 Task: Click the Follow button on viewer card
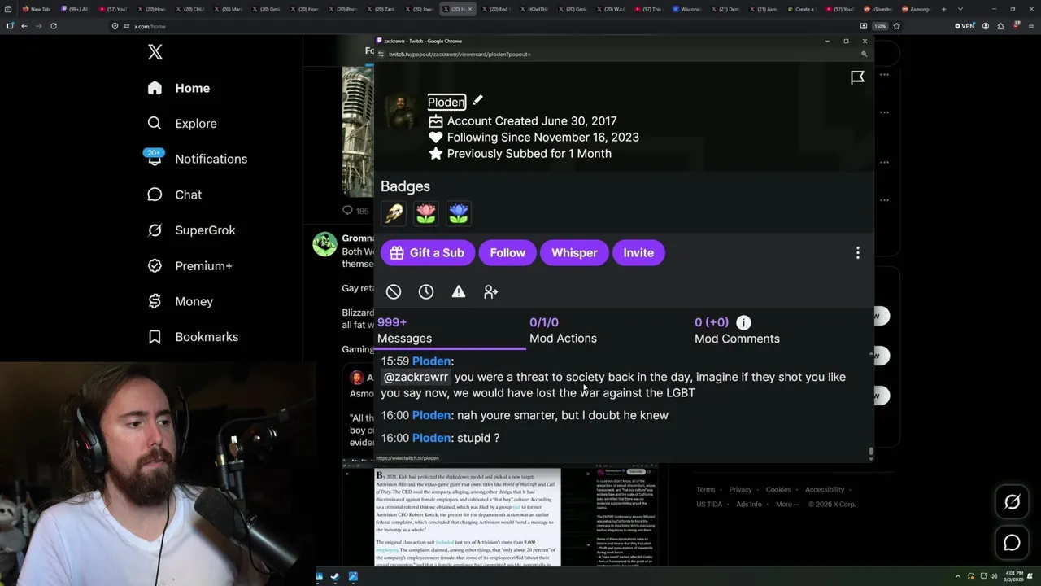pyautogui.click(x=507, y=253)
